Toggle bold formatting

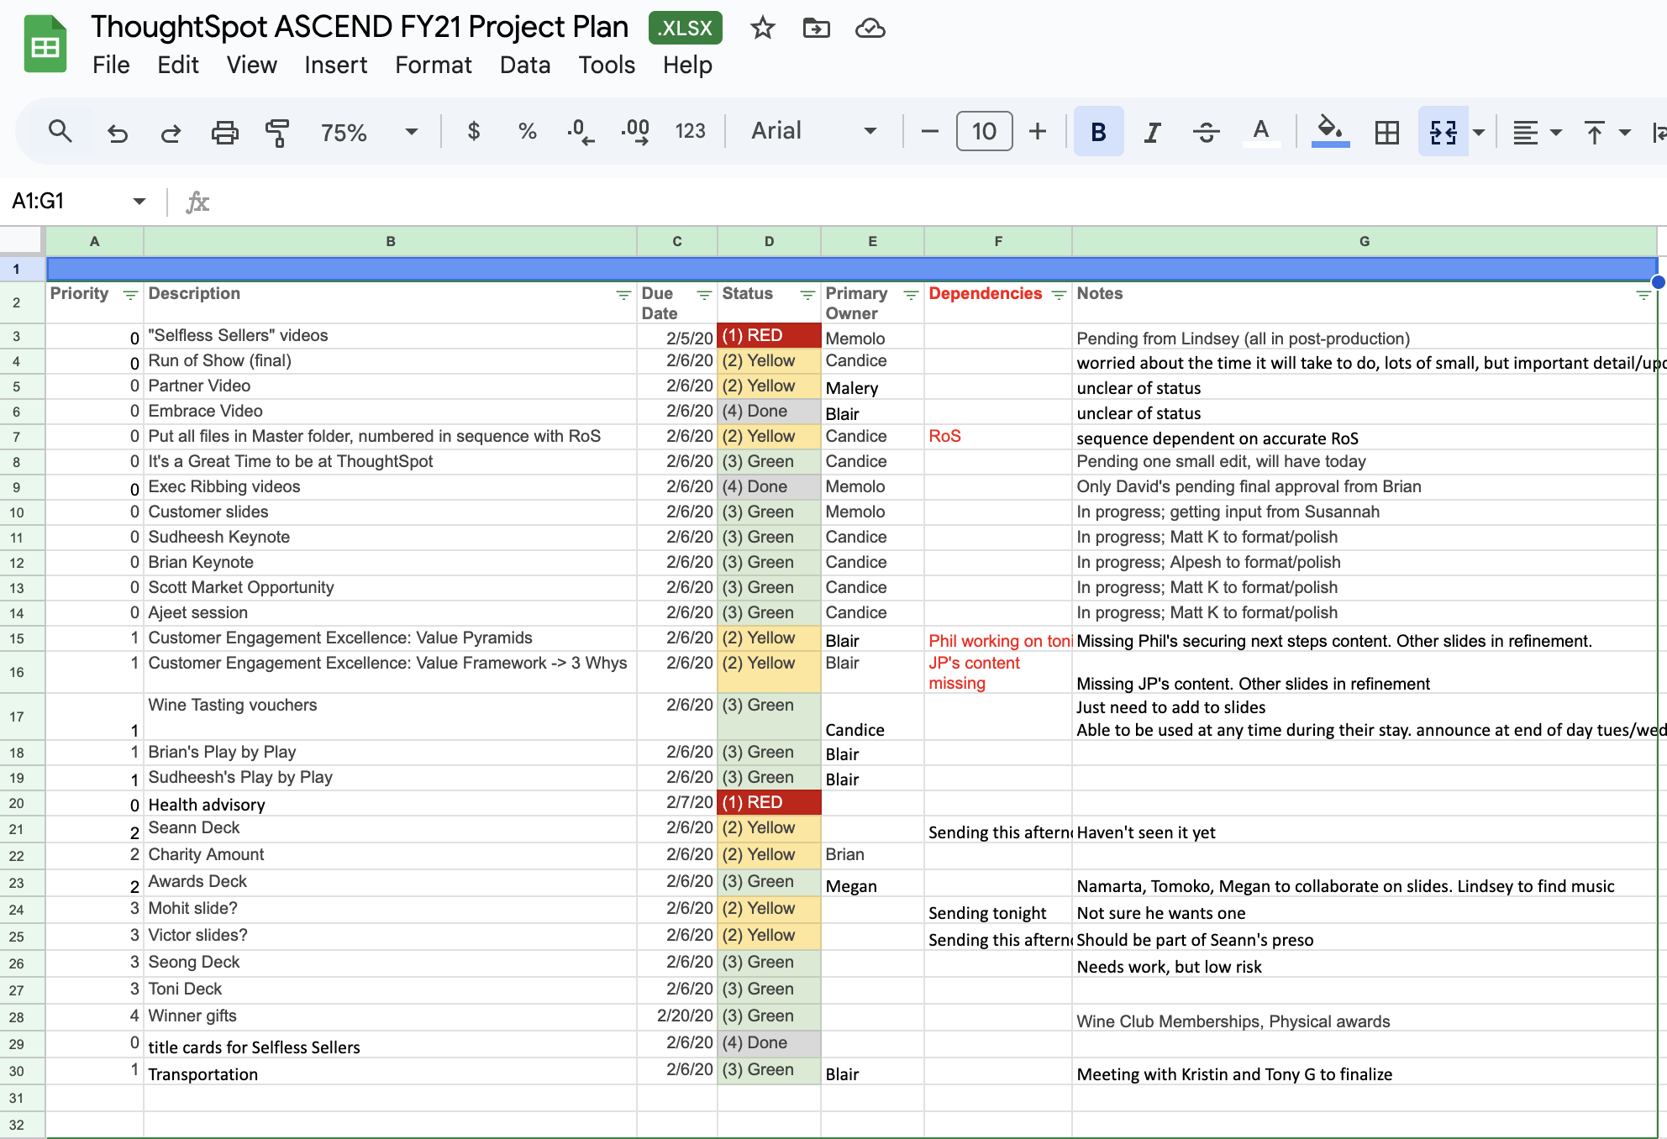tap(1098, 131)
